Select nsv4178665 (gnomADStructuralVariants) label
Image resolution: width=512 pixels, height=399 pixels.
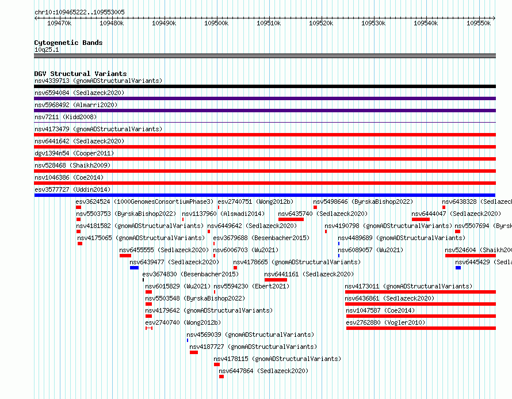tap(297, 262)
